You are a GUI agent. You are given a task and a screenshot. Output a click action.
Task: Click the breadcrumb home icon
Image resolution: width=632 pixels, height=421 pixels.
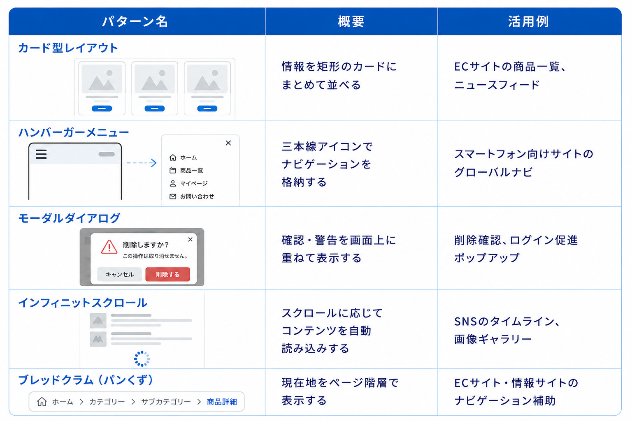(42, 402)
